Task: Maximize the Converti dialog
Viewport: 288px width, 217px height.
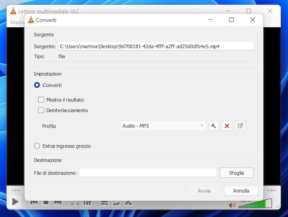Action: pos(231,20)
